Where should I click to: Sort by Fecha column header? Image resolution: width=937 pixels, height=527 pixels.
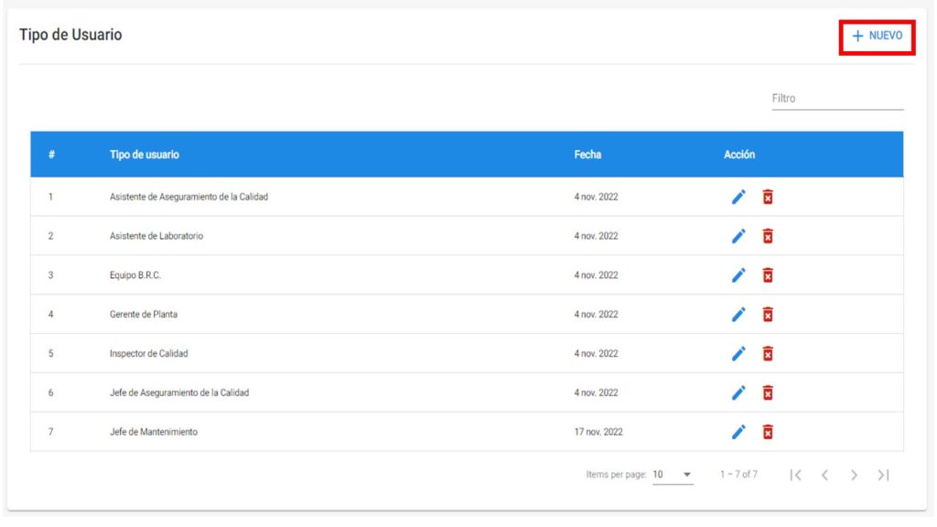pos(587,155)
